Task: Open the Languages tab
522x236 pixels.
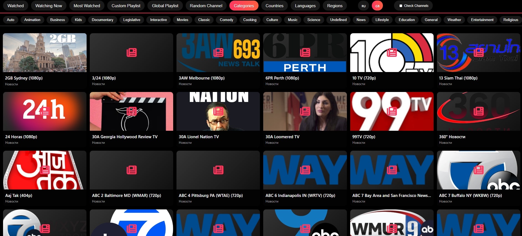Action: click(x=305, y=6)
